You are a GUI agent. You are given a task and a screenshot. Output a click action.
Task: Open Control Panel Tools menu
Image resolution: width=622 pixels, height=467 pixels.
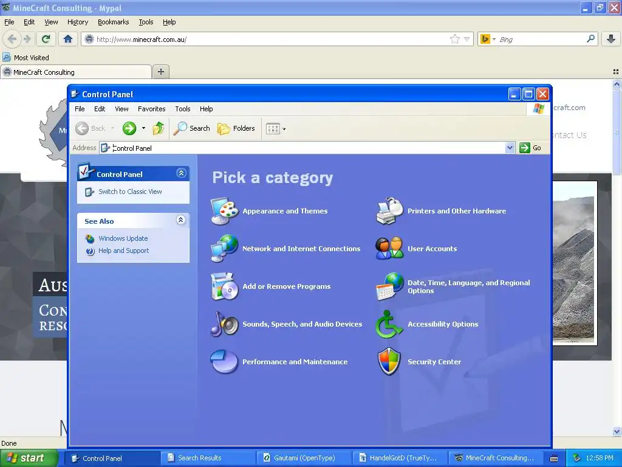(x=182, y=109)
